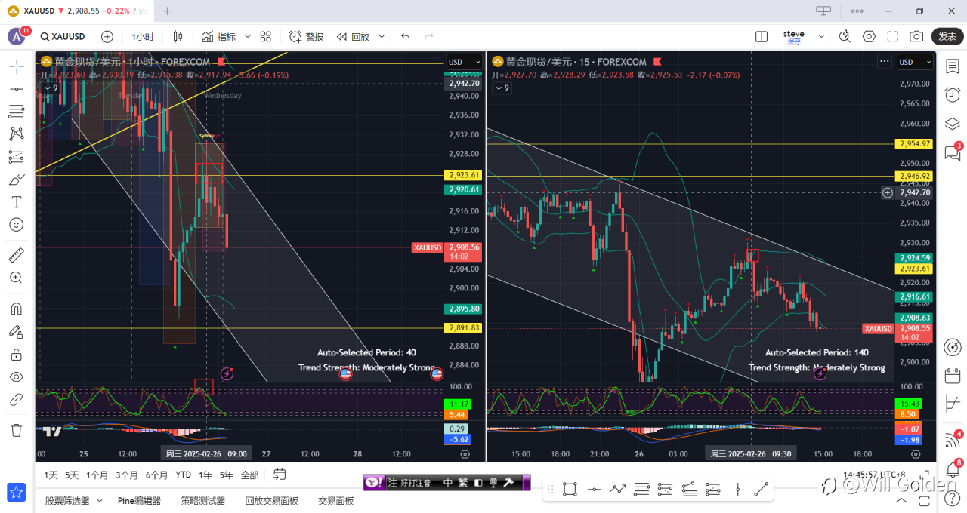Open the layout name steve dropdown arrow

tap(821, 36)
